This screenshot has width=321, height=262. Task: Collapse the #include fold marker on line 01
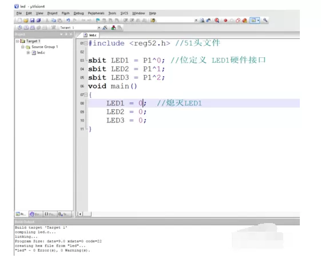(86, 43)
